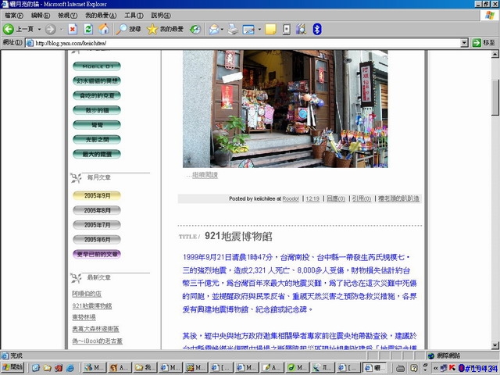Screen dimensions: 500x375
Task: Click the taskbar question mark help icon
Action: click(x=413, y=368)
